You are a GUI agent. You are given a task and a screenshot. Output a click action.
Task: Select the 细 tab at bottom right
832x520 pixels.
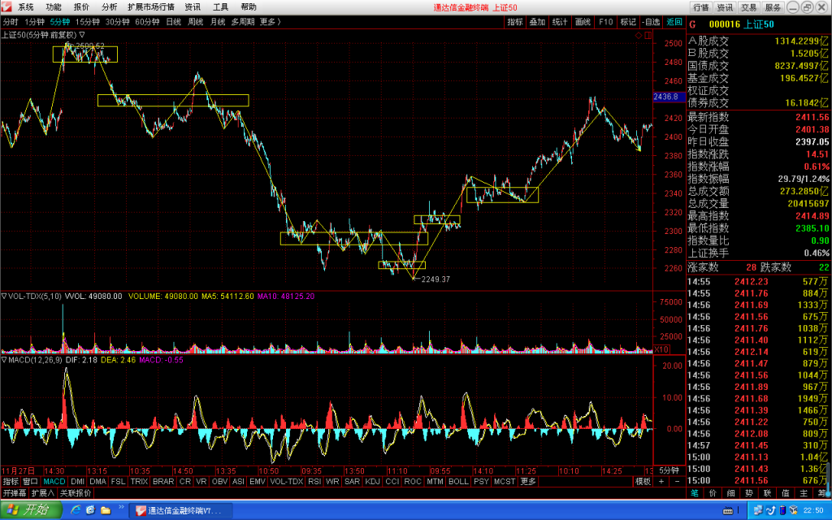pyautogui.click(x=730, y=493)
